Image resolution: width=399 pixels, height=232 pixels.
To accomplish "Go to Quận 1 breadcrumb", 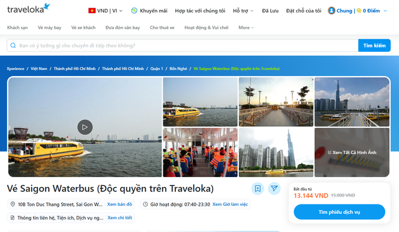I will click(x=156, y=69).
